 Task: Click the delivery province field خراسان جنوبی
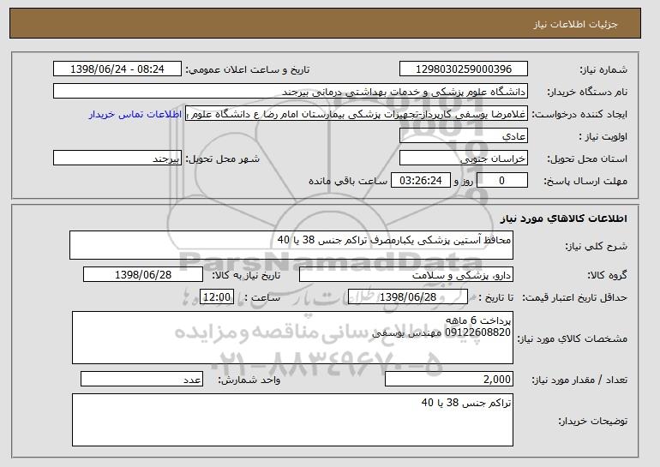(x=464, y=159)
